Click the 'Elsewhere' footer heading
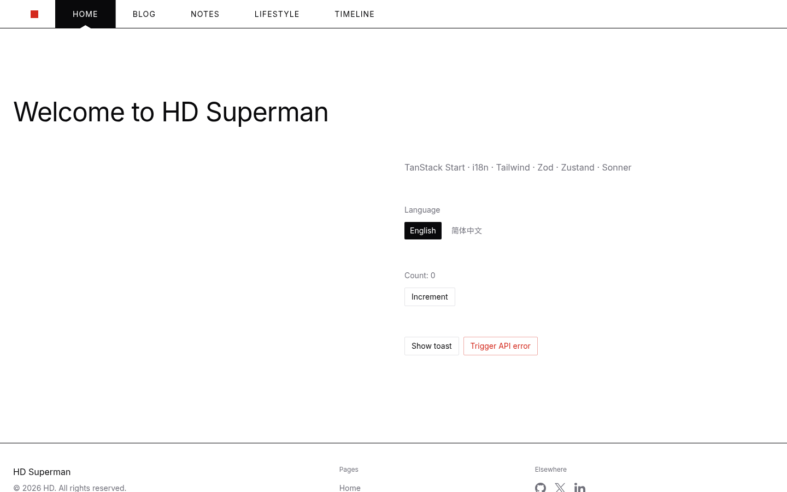 [x=551, y=470]
